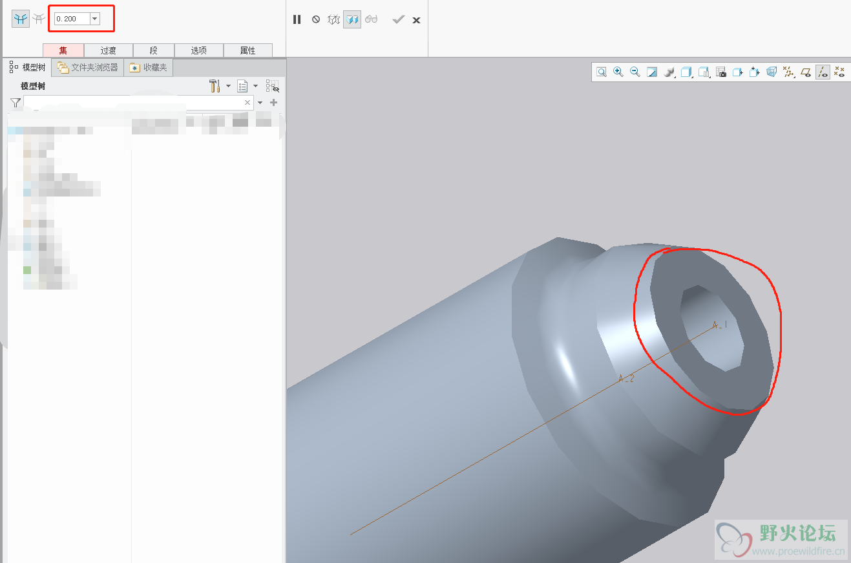Click the plus add button by search
851x563 pixels.
[x=274, y=103]
